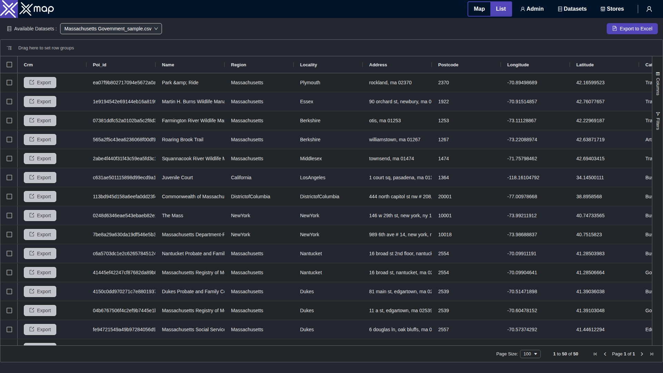The width and height of the screenshot is (663, 373).
Task: Jump to last page arrow
Action: 652,354
